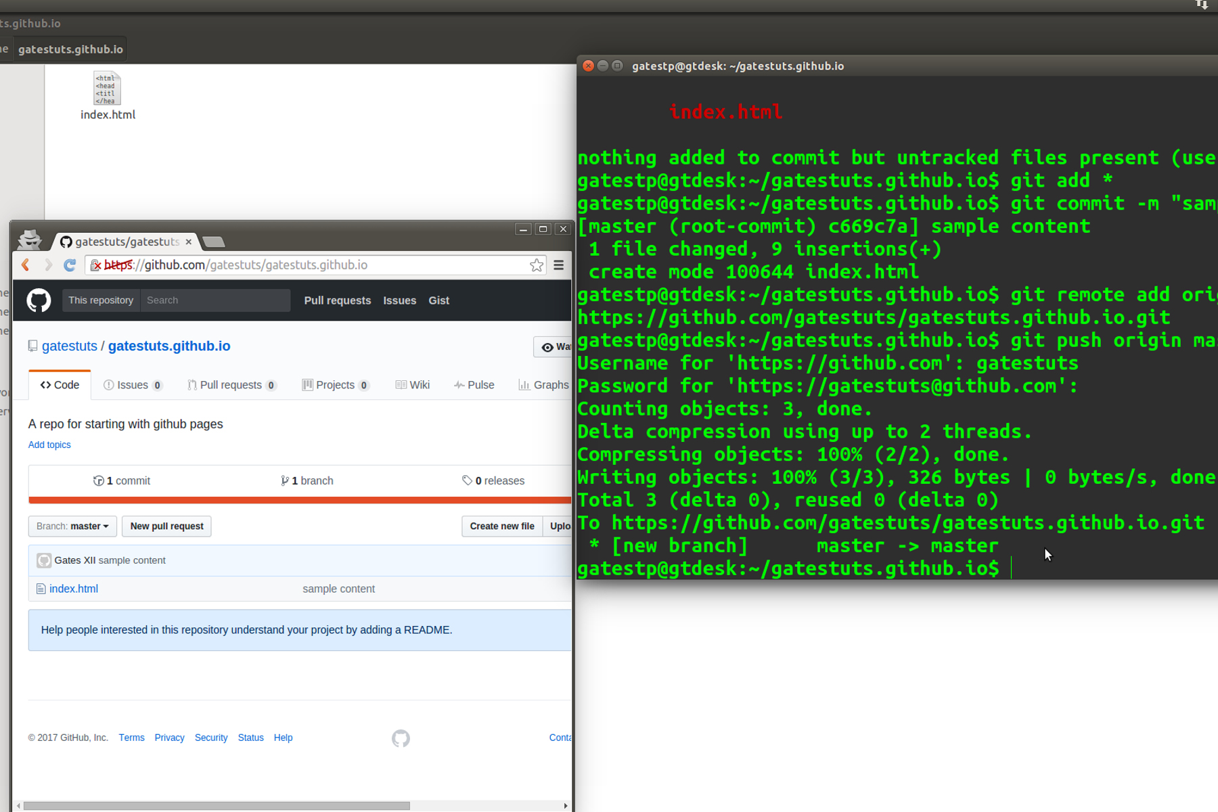The width and height of the screenshot is (1218, 812).
Task: Click the browser forward arrow
Action: click(48, 265)
